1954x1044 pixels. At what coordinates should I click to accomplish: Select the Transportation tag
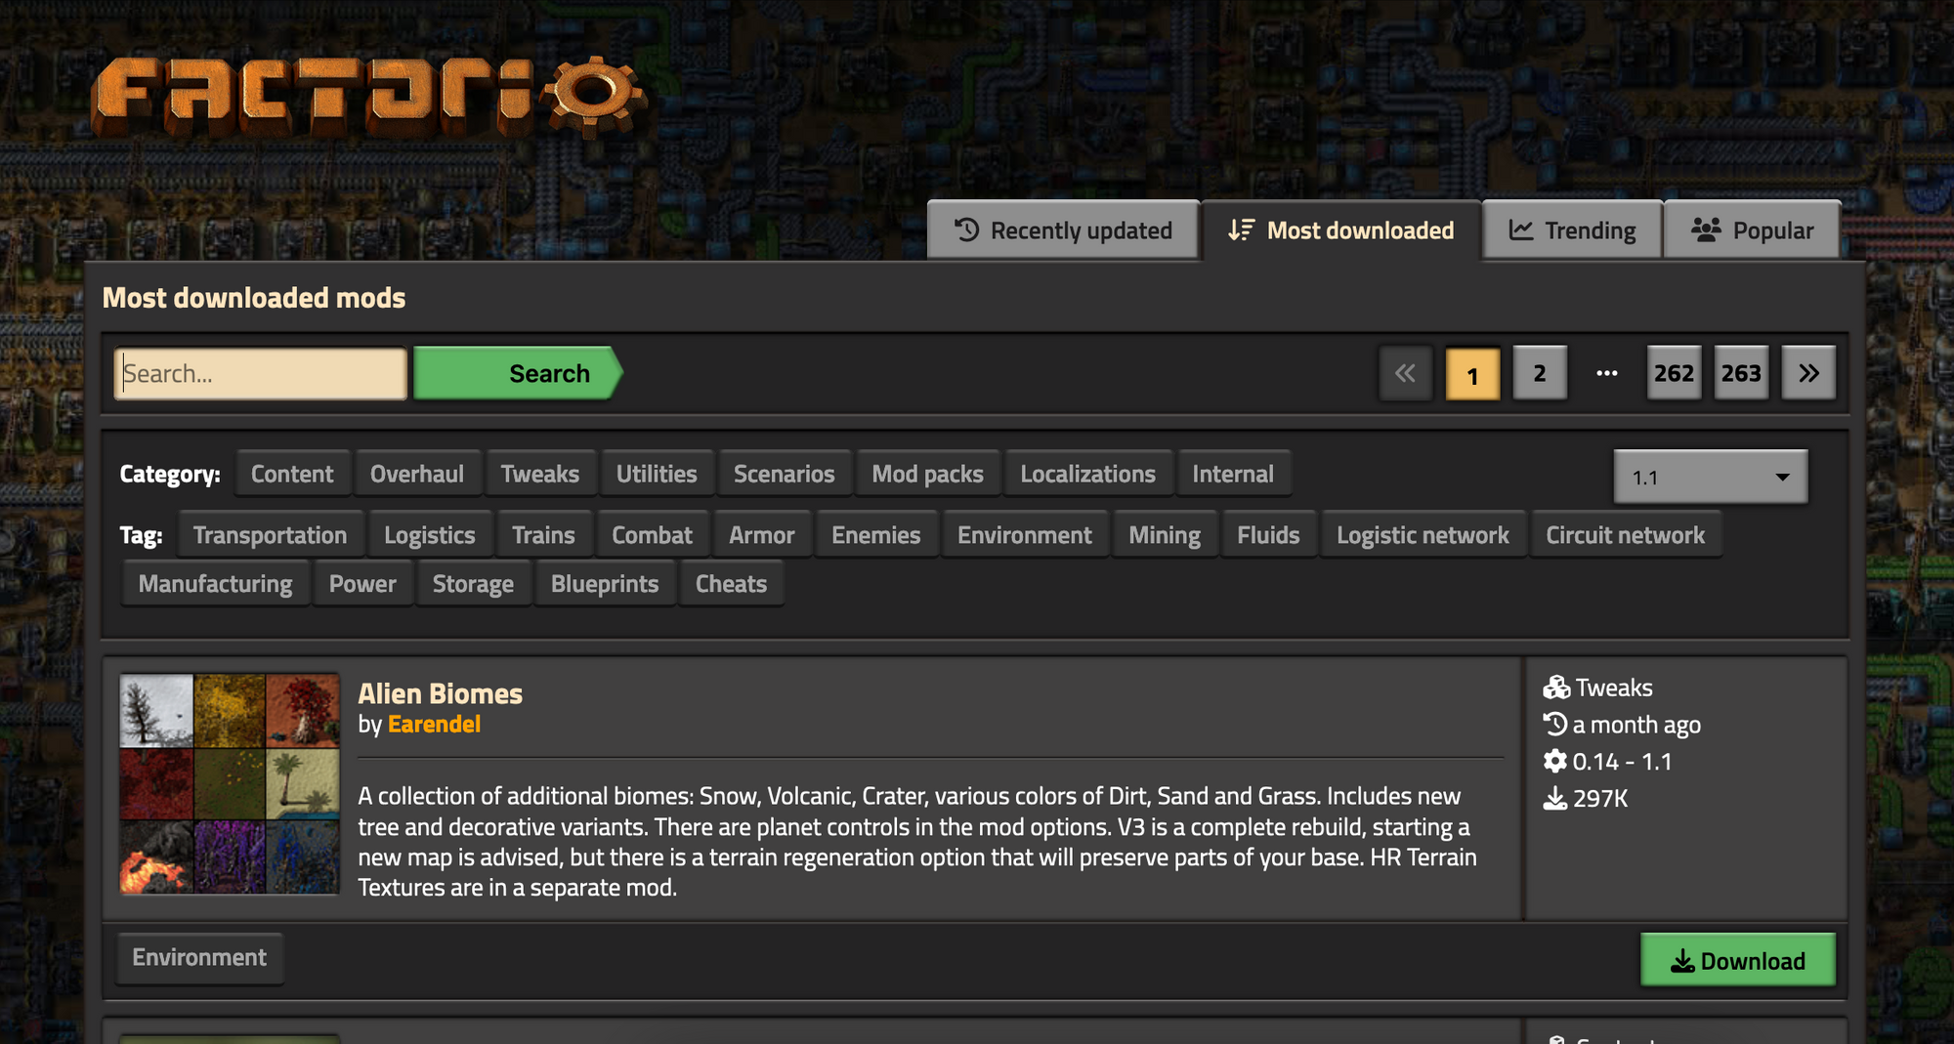pos(271,535)
